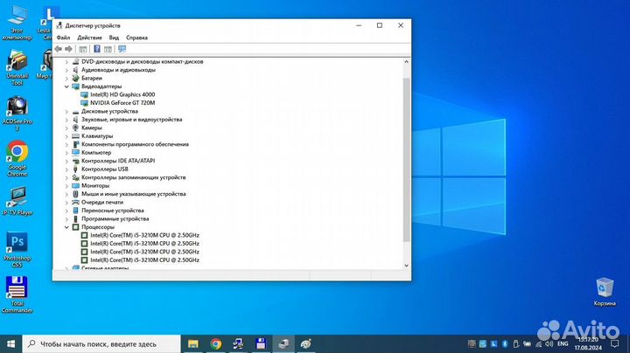This screenshot has width=630, height=353.
Task: Select Переносные устройства row
Action: pos(113,211)
